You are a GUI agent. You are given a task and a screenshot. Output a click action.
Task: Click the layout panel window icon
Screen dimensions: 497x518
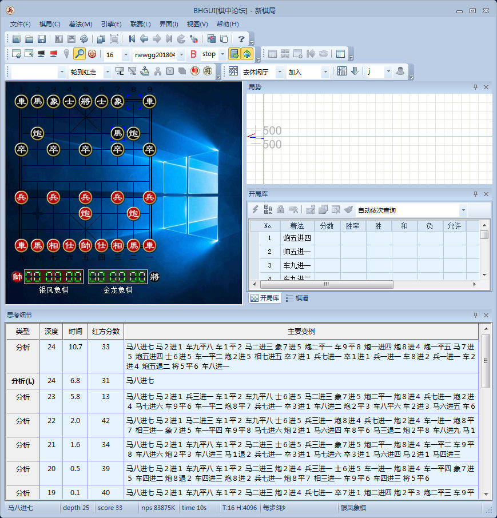tap(340, 54)
